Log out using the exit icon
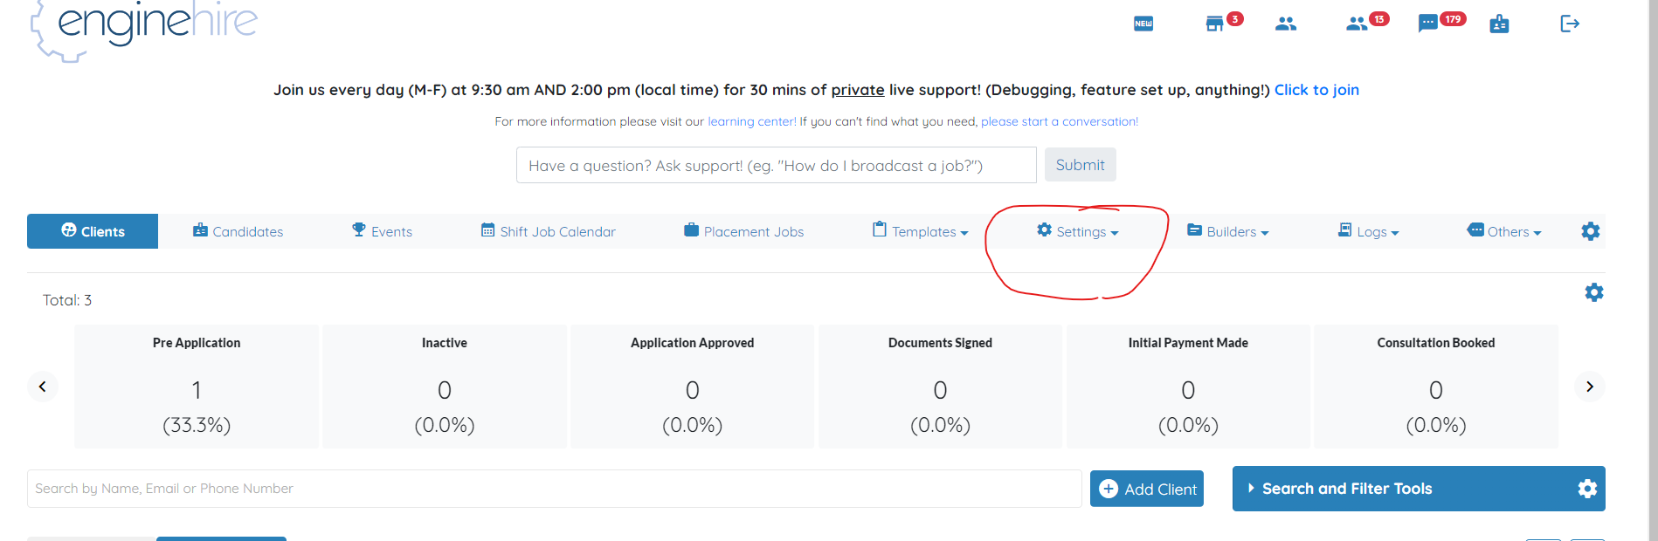The image size is (1658, 541). [1570, 24]
